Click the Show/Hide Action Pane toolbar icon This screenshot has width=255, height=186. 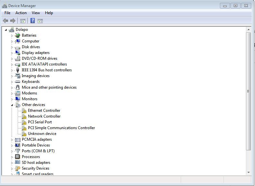pos(40,21)
